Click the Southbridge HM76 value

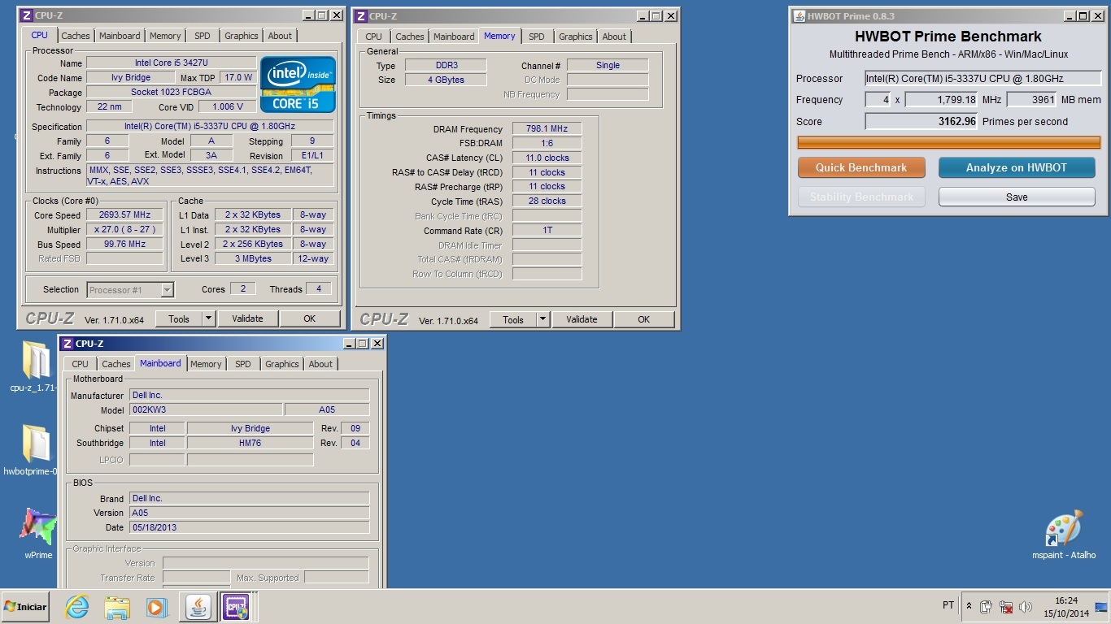click(250, 443)
